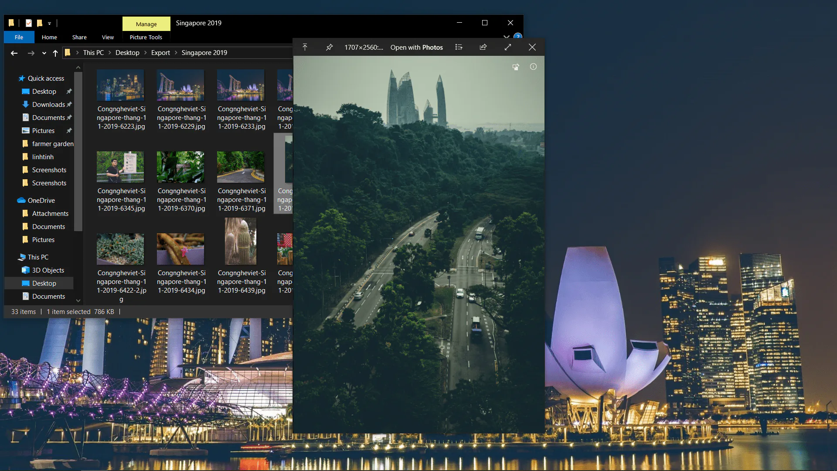This screenshot has height=471, width=837.
Task: Select Downloads under Quick access
Action: pos(48,105)
